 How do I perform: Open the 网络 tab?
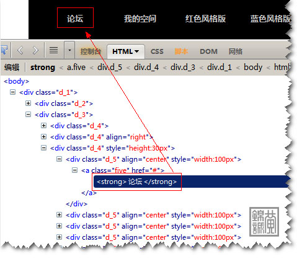[x=235, y=51]
